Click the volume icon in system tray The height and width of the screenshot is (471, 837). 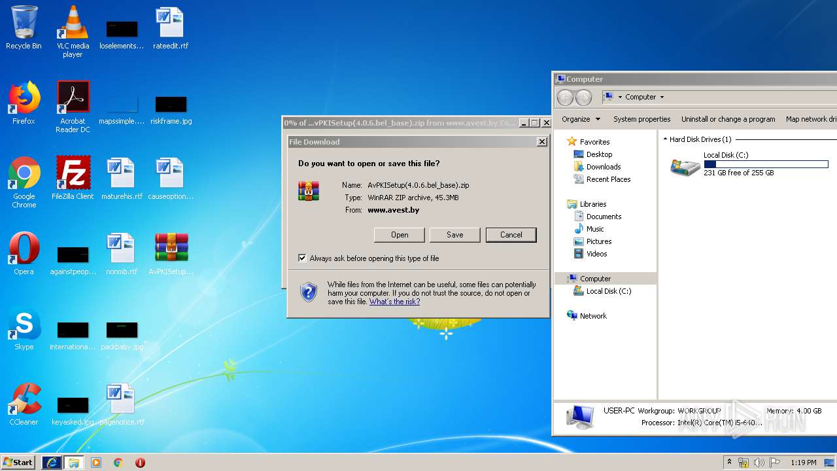pos(759,462)
